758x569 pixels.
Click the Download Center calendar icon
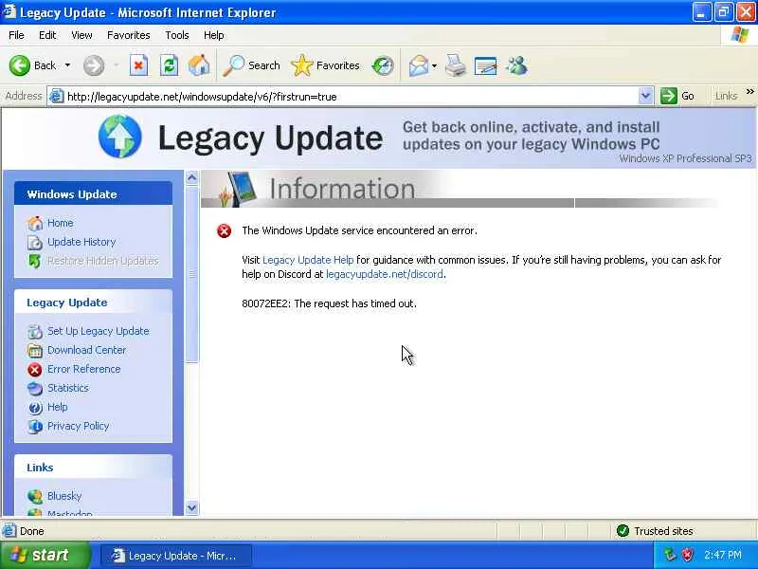click(x=35, y=350)
